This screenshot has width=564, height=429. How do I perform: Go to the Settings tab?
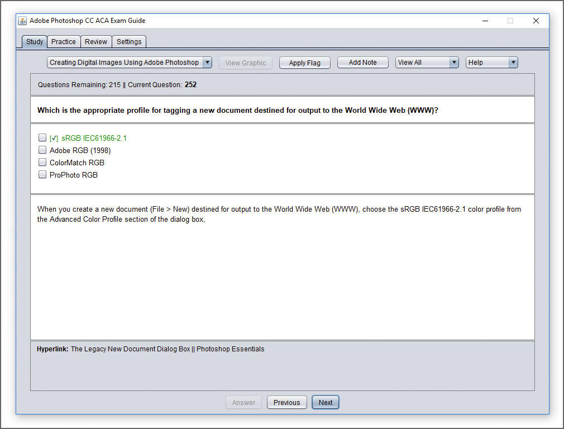129,42
